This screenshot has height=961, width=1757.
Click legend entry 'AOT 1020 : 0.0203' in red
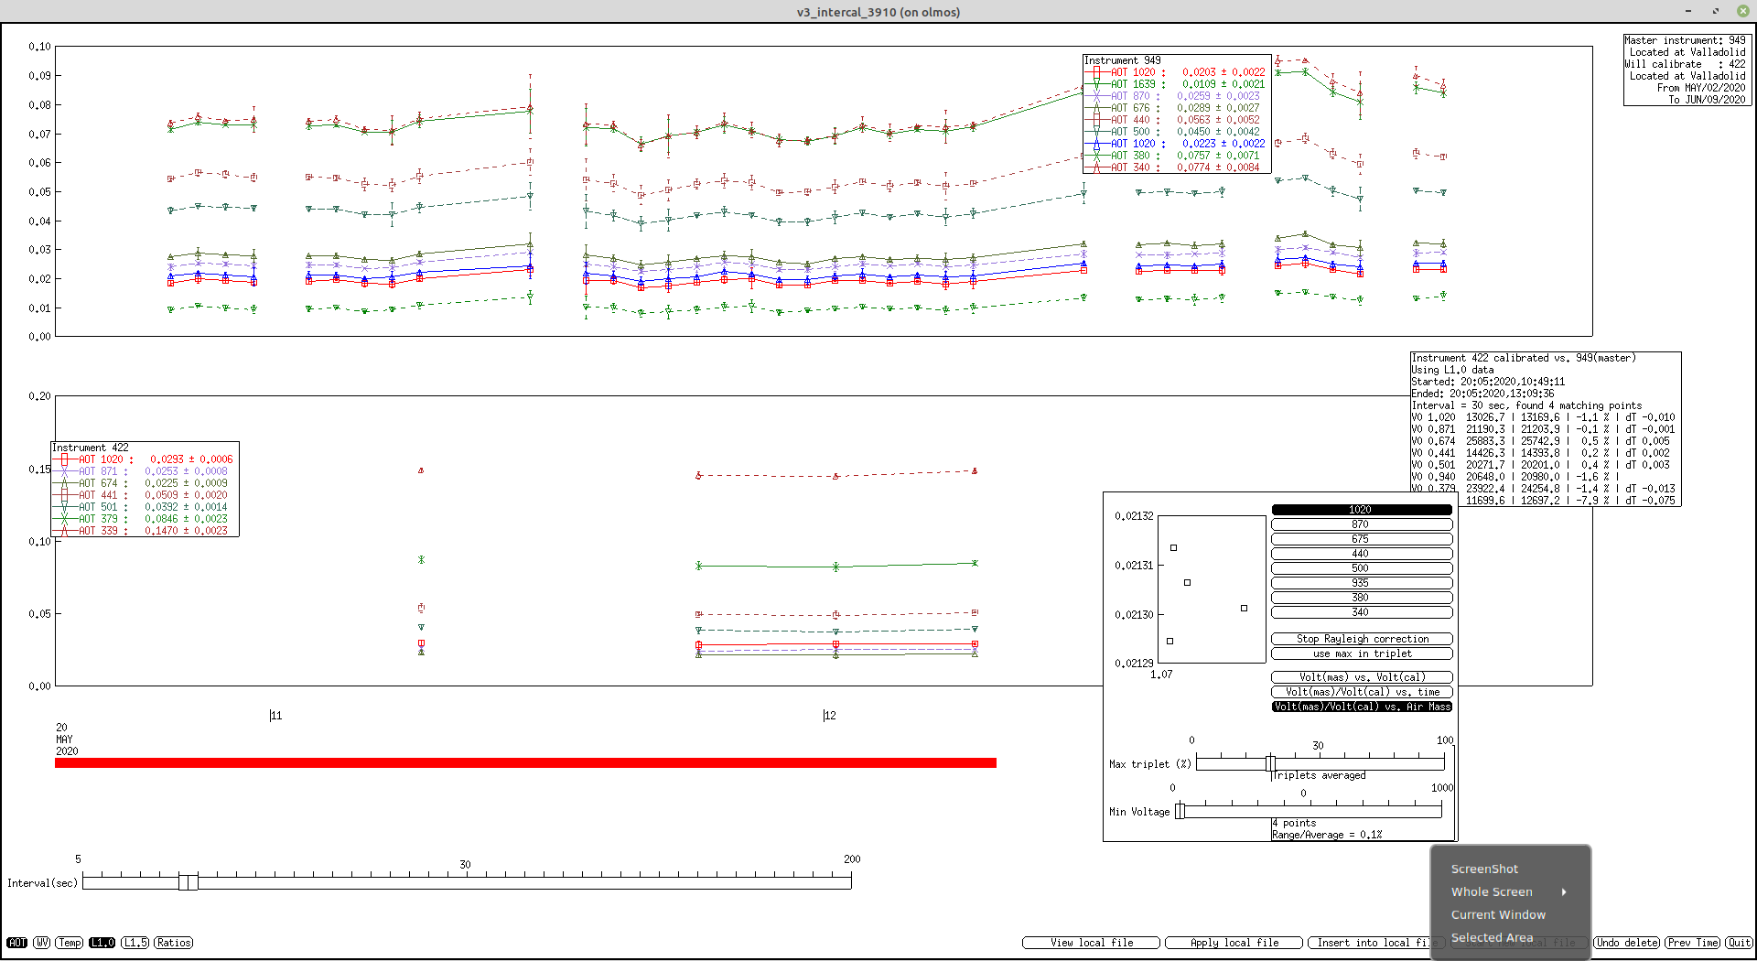1175,72
